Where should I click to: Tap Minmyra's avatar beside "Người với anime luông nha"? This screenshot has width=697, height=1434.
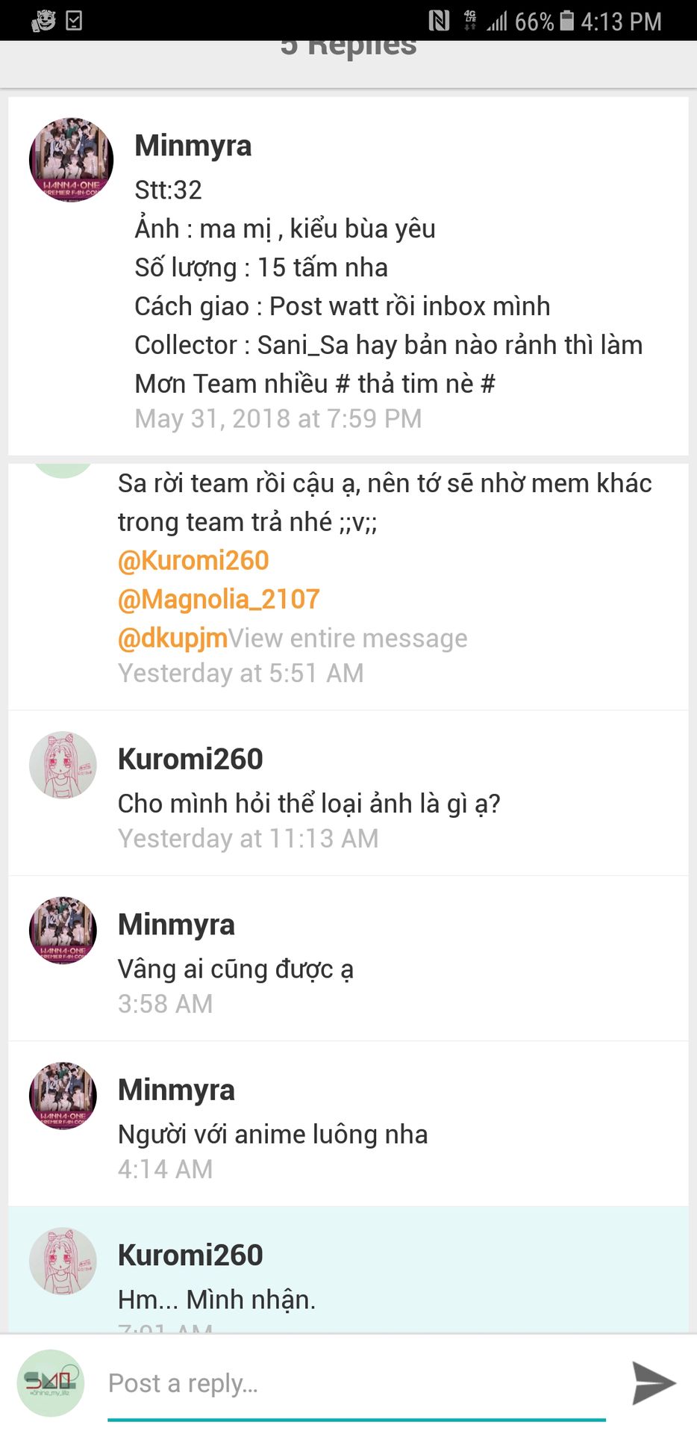(63, 1095)
